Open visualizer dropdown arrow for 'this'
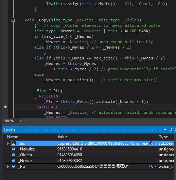Image resolution: width=176 pixels, height=180 pixels. pos(155,143)
